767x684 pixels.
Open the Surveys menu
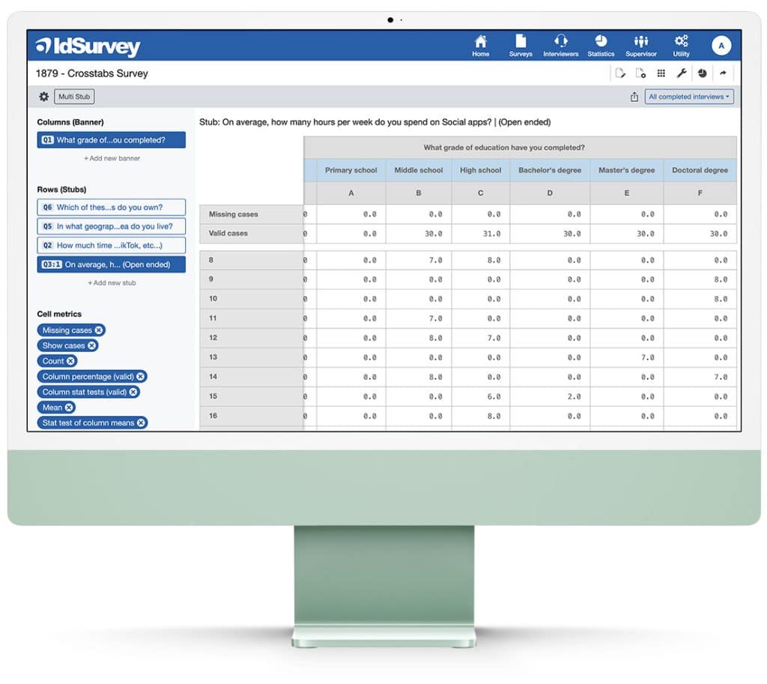(521, 45)
